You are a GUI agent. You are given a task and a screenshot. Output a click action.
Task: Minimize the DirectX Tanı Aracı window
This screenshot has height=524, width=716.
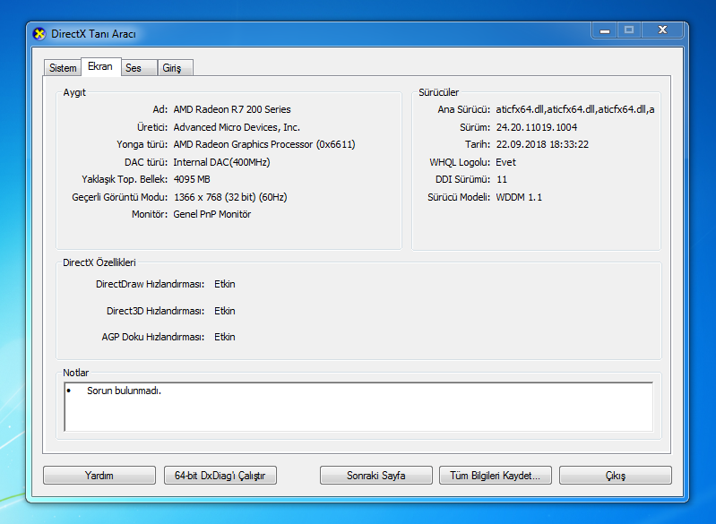click(x=605, y=30)
